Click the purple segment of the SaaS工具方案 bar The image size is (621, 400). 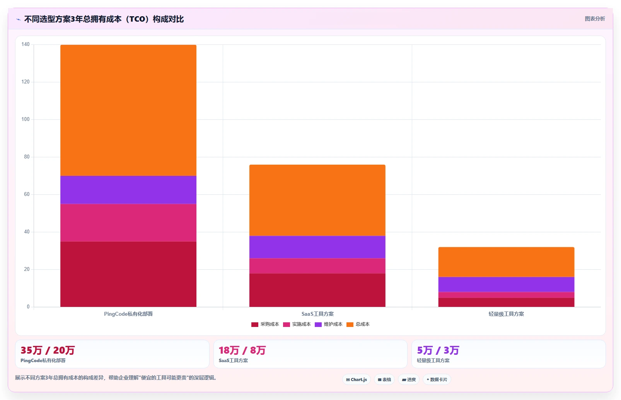[x=317, y=247]
